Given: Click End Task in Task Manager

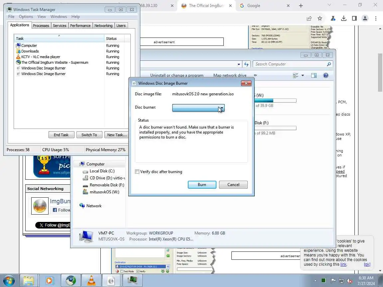Looking at the screenshot, I should (x=61, y=135).
